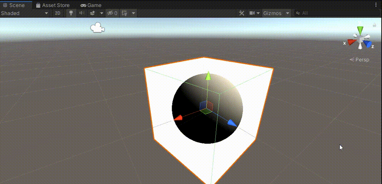Open the window options kebab menu
This screenshot has width=382, height=184.
point(375,5)
